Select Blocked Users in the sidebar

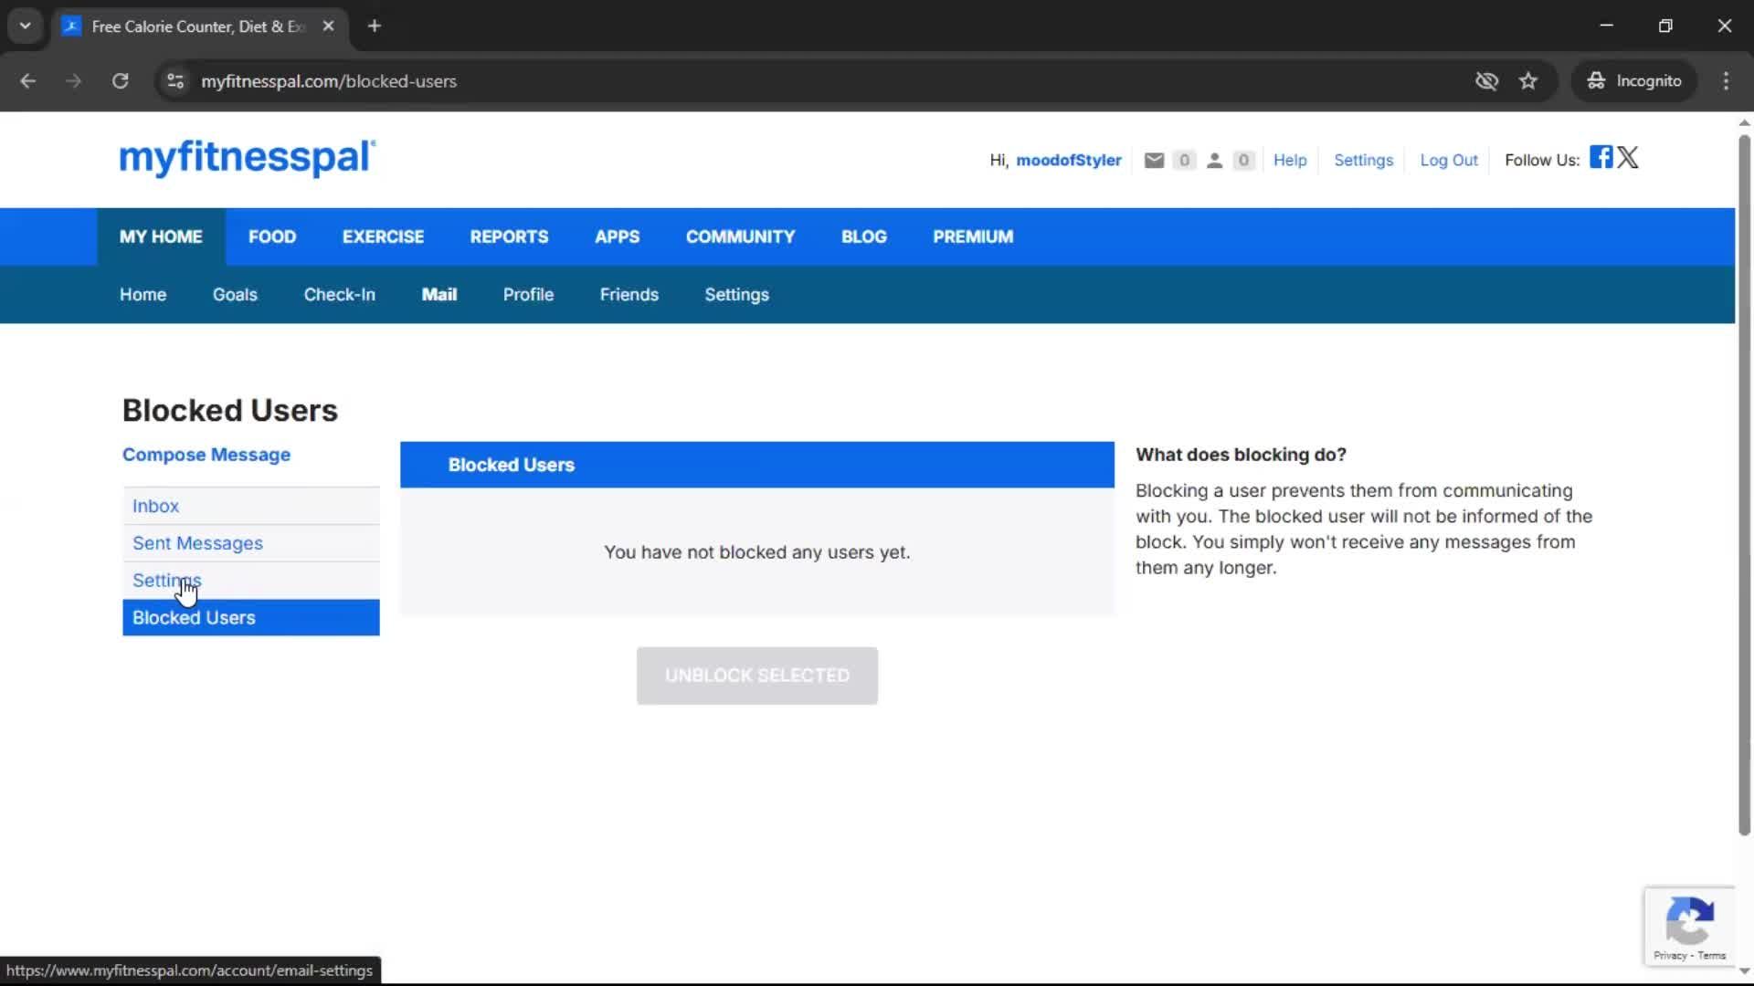[251, 618]
